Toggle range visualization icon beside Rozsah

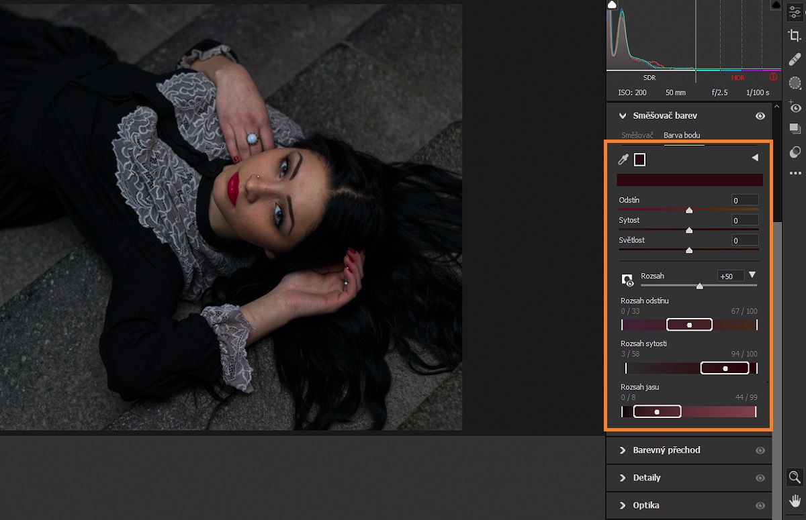pos(627,280)
